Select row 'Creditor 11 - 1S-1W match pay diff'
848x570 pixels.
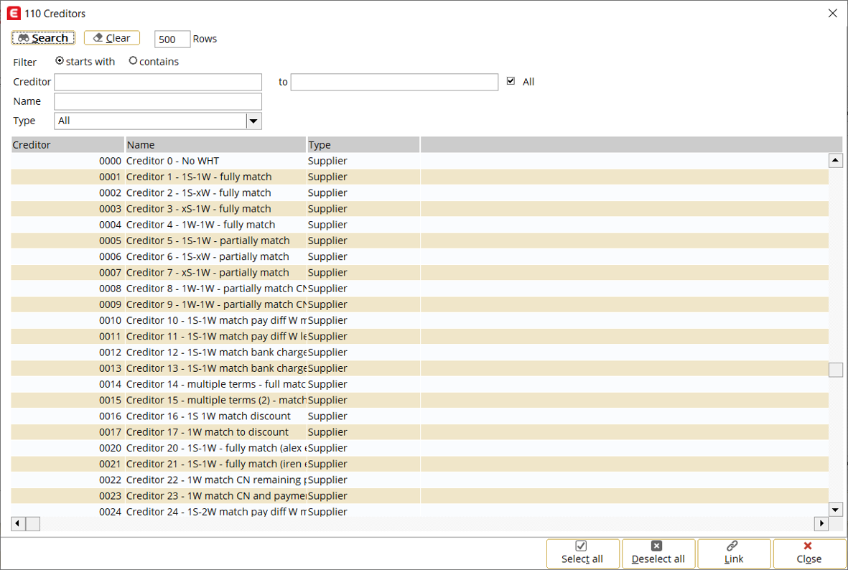(x=419, y=337)
